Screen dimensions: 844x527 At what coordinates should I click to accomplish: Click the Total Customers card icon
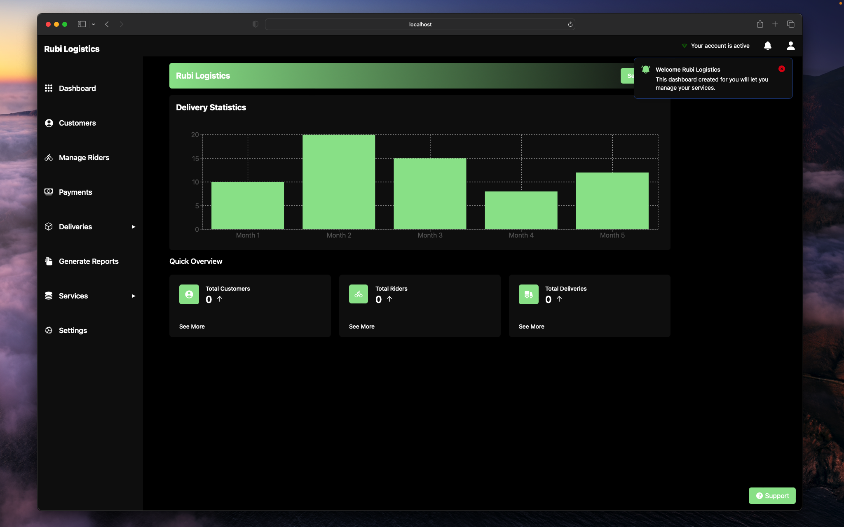pos(189,294)
